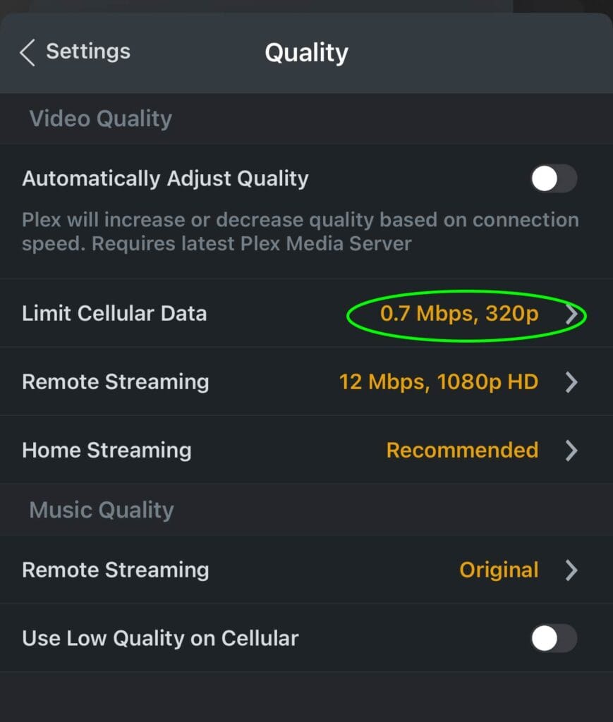
Task: Select 12 Mbps, 1080p HD value
Action: point(439,381)
